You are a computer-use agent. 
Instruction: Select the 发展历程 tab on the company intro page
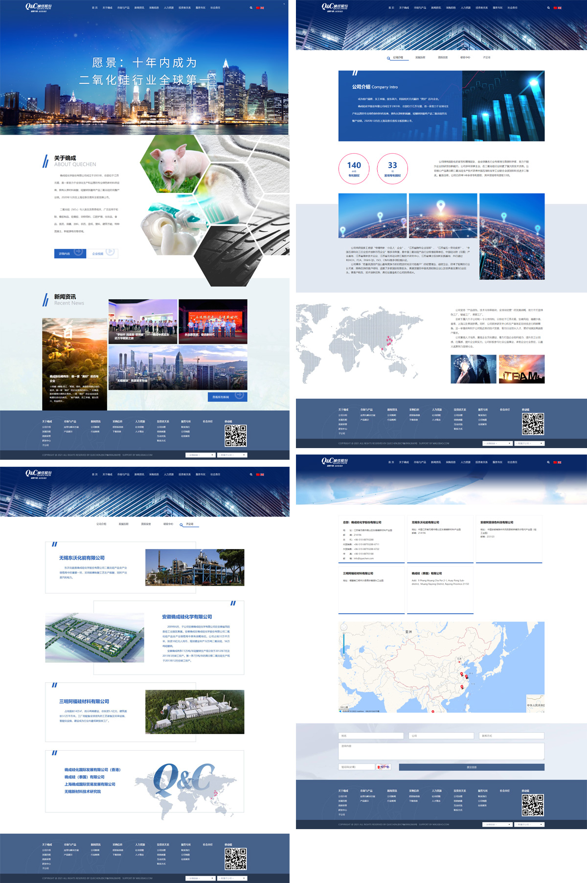[420, 57]
